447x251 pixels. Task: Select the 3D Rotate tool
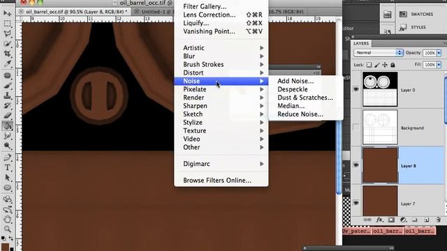point(8,199)
